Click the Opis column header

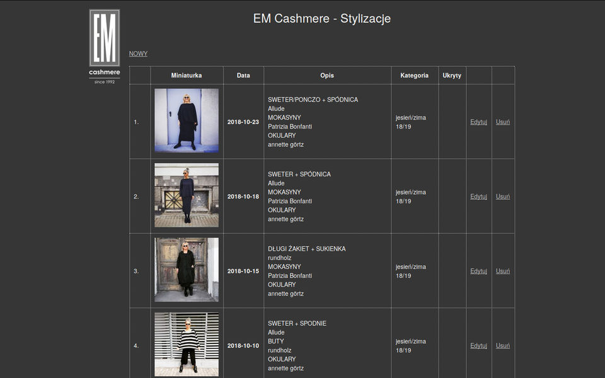click(327, 76)
